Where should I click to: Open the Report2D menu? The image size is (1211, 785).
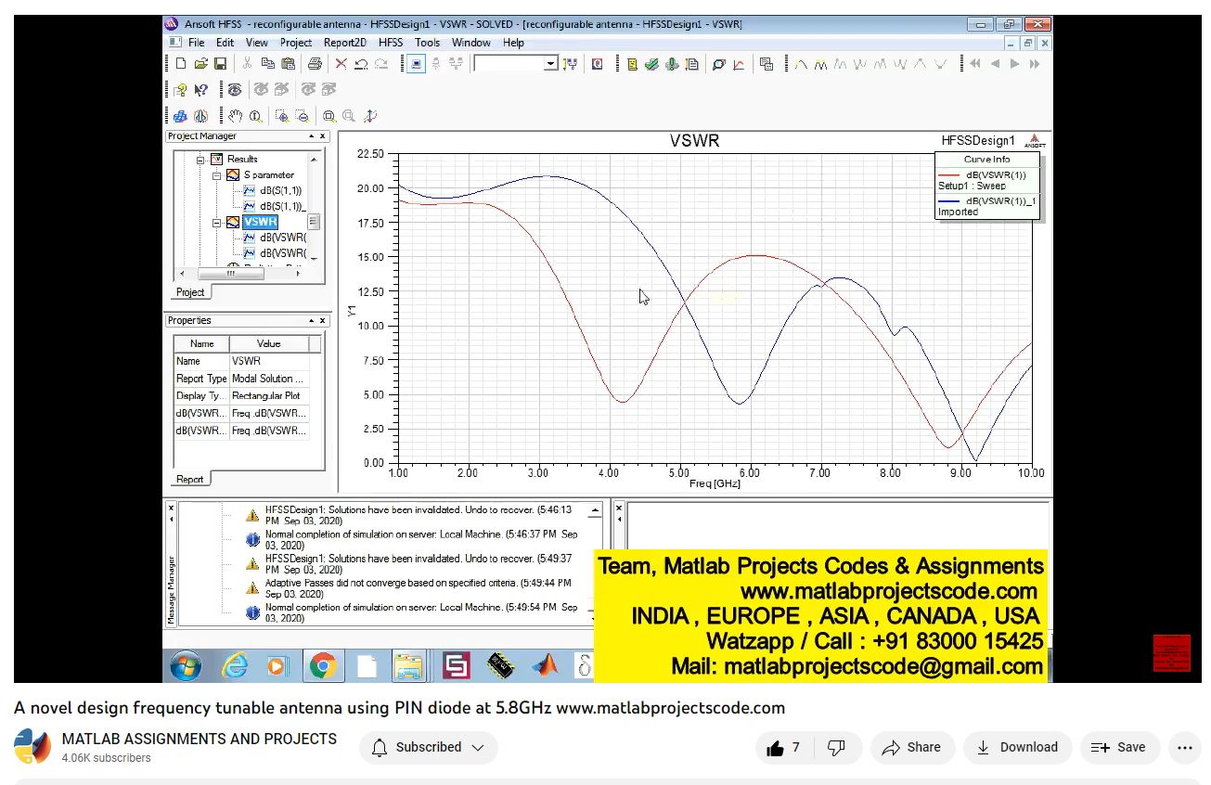344,43
